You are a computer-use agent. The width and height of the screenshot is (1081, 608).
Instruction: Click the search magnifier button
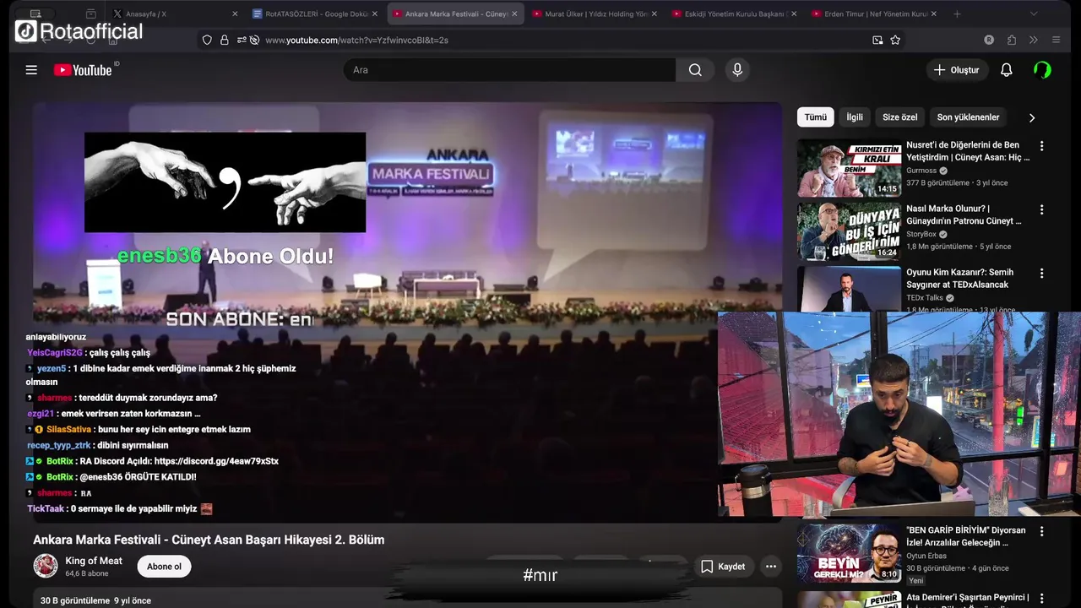tap(695, 70)
